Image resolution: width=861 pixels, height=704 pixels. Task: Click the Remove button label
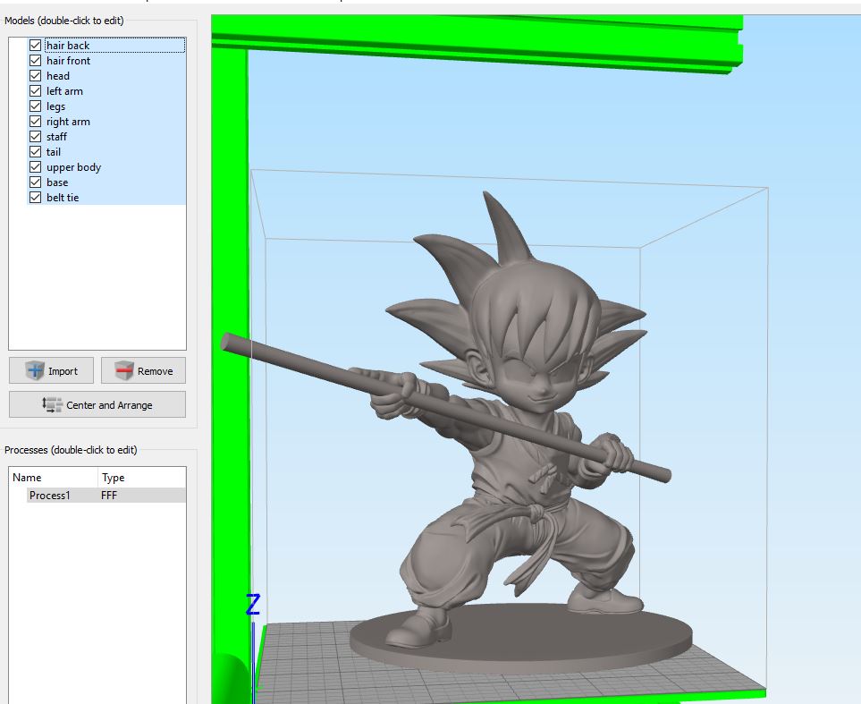tap(155, 371)
